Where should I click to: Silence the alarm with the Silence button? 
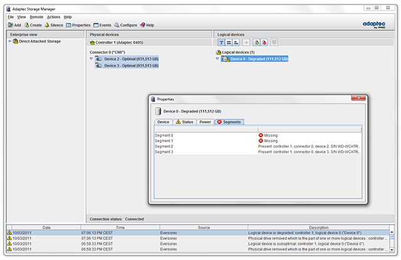coord(54,25)
